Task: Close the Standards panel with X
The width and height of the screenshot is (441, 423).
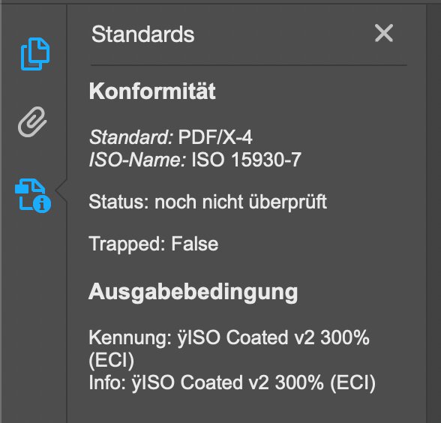Action: click(384, 33)
